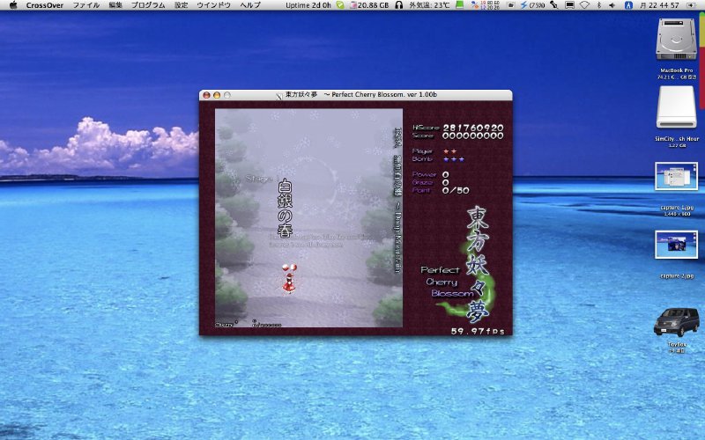Click the 59.97fps frame rate readout
This screenshot has height=440, width=705.
click(478, 332)
